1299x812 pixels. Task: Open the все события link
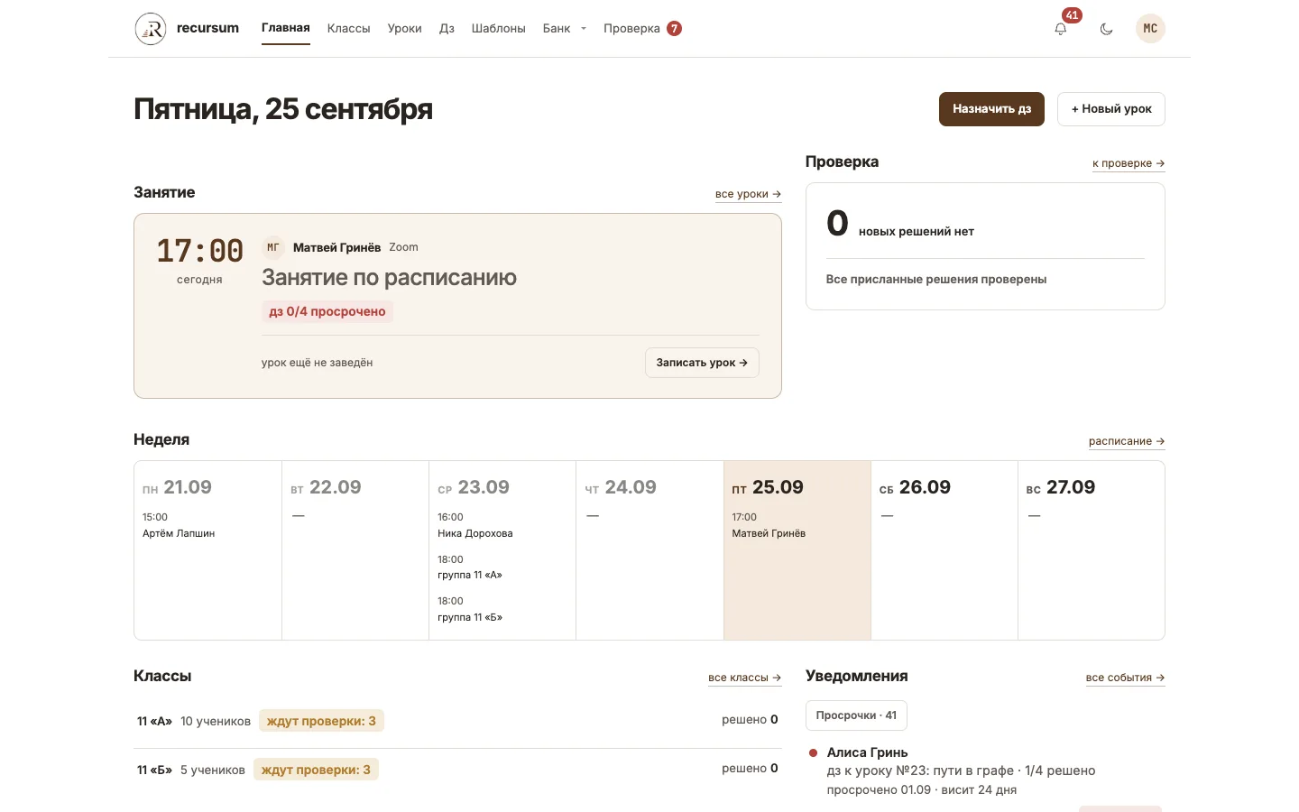click(1125, 678)
